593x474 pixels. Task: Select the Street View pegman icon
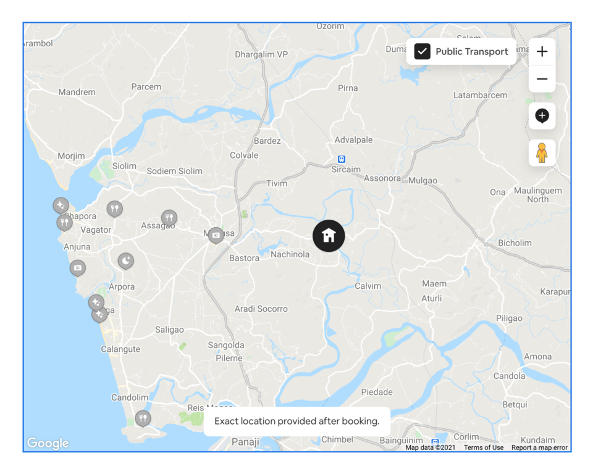pyautogui.click(x=542, y=152)
